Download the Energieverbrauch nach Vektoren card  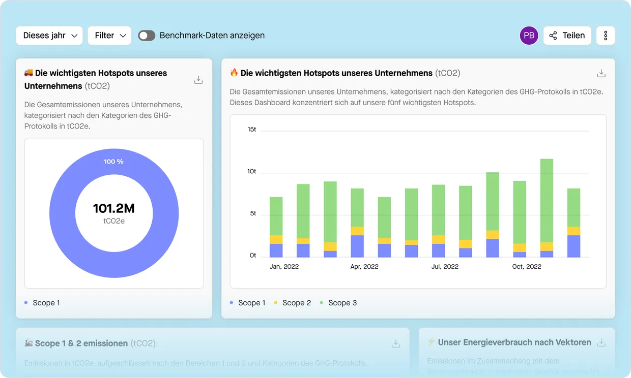(601, 342)
